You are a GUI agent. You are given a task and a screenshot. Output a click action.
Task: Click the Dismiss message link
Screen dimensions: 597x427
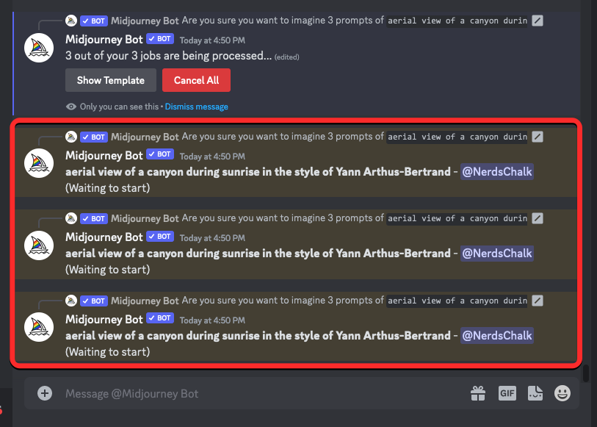(197, 107)
